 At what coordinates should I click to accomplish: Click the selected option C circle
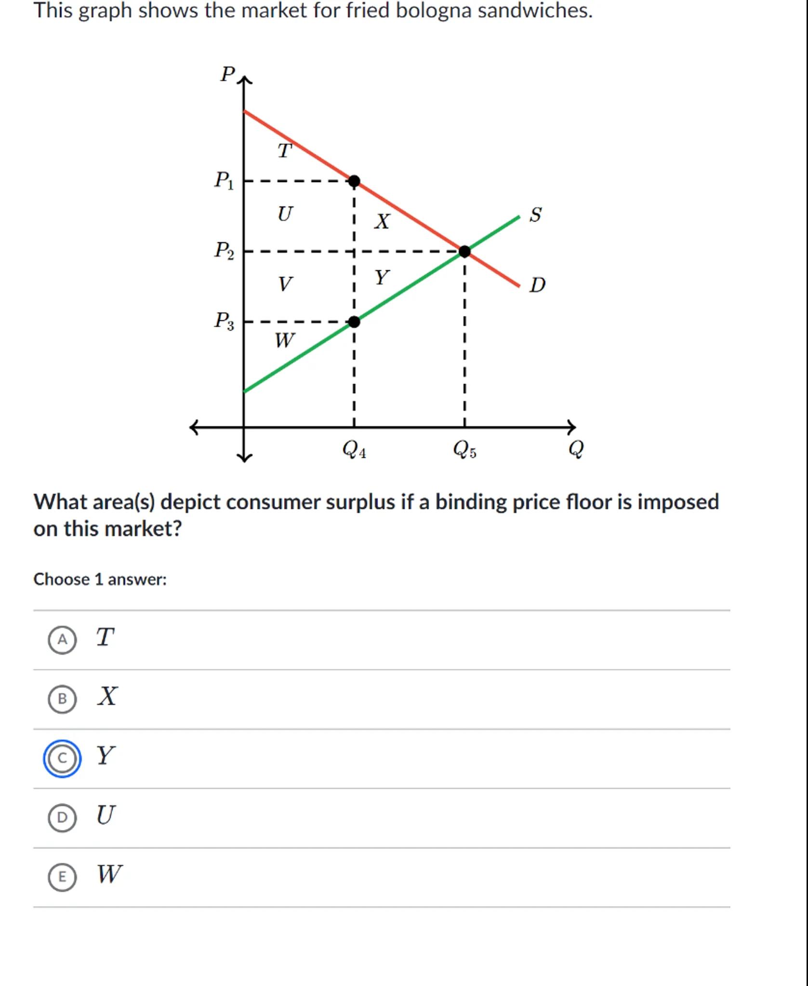(62, 758)
